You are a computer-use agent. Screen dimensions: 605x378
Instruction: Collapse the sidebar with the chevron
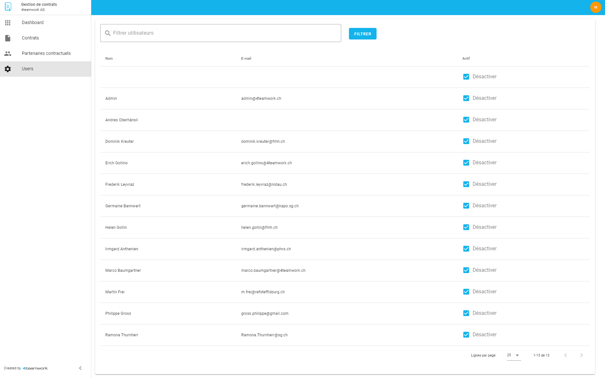(80, 368)
